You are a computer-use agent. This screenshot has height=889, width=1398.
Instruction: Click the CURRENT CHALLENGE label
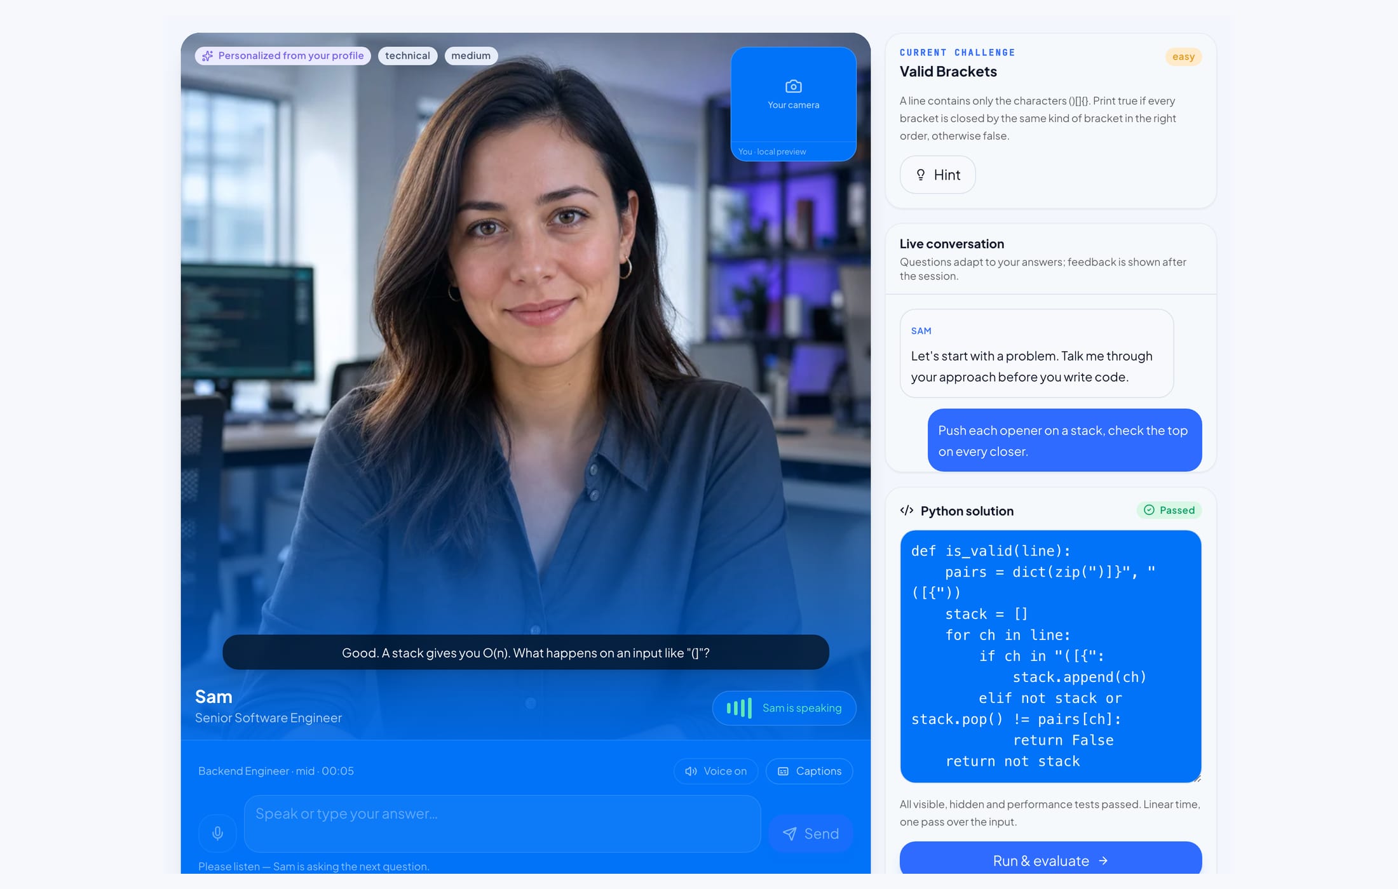tap(957, 53)
